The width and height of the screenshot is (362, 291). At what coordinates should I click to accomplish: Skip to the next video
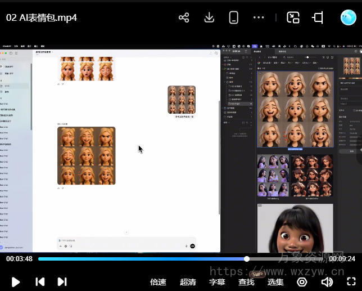[62, 281]
